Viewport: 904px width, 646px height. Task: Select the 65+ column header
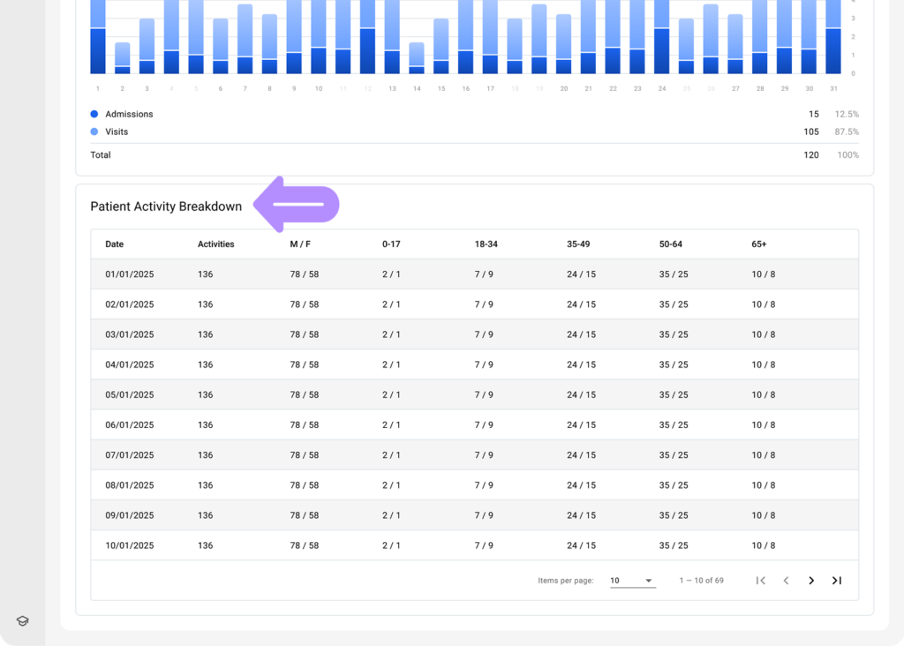760,244
